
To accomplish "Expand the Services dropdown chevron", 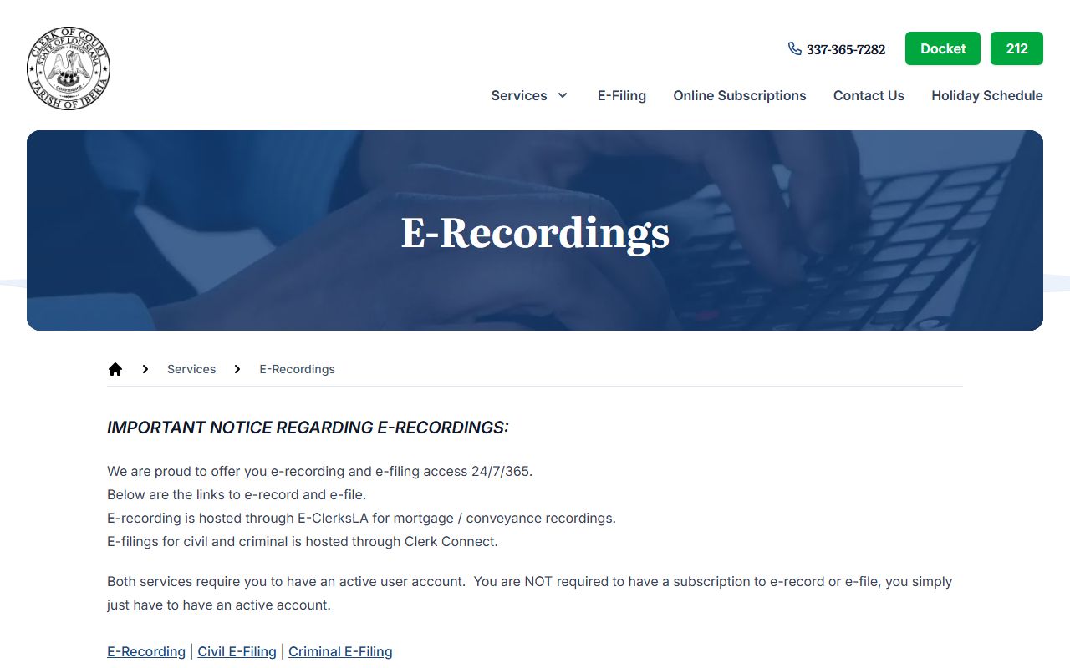I will coord(563,95).
